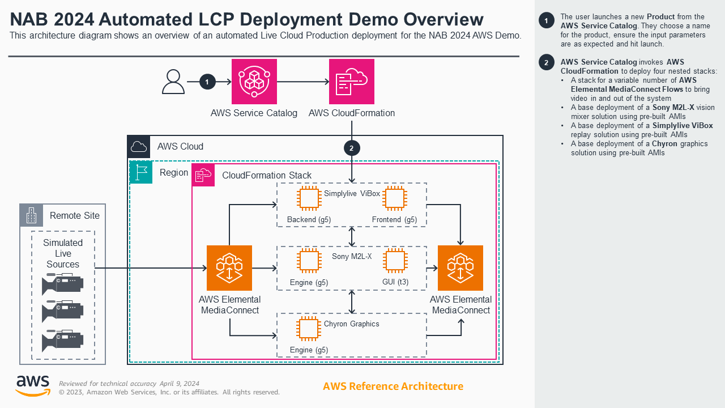
Task: Click the Simplylive Backend (g5) chip icon
Action: tap(308, 198)
